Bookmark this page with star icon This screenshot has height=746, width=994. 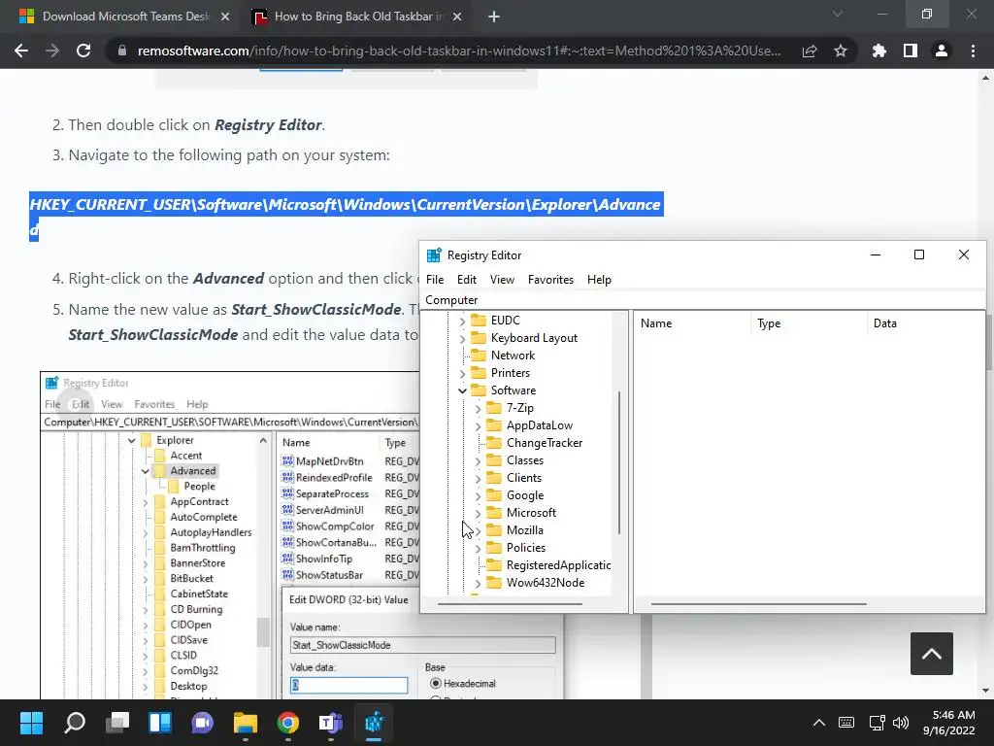(841, 51)
